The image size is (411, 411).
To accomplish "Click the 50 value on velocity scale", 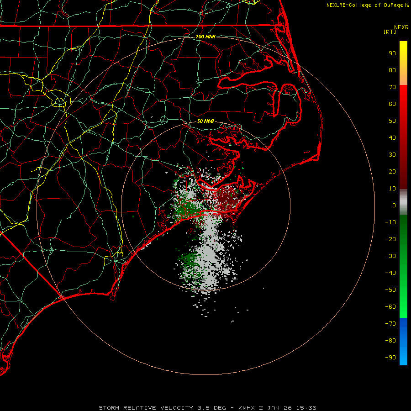I will [392, 121].
